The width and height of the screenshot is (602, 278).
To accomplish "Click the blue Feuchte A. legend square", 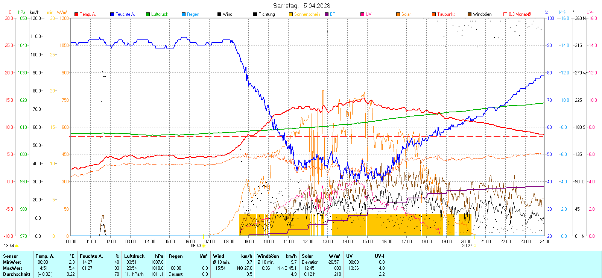I will (112, 14).
